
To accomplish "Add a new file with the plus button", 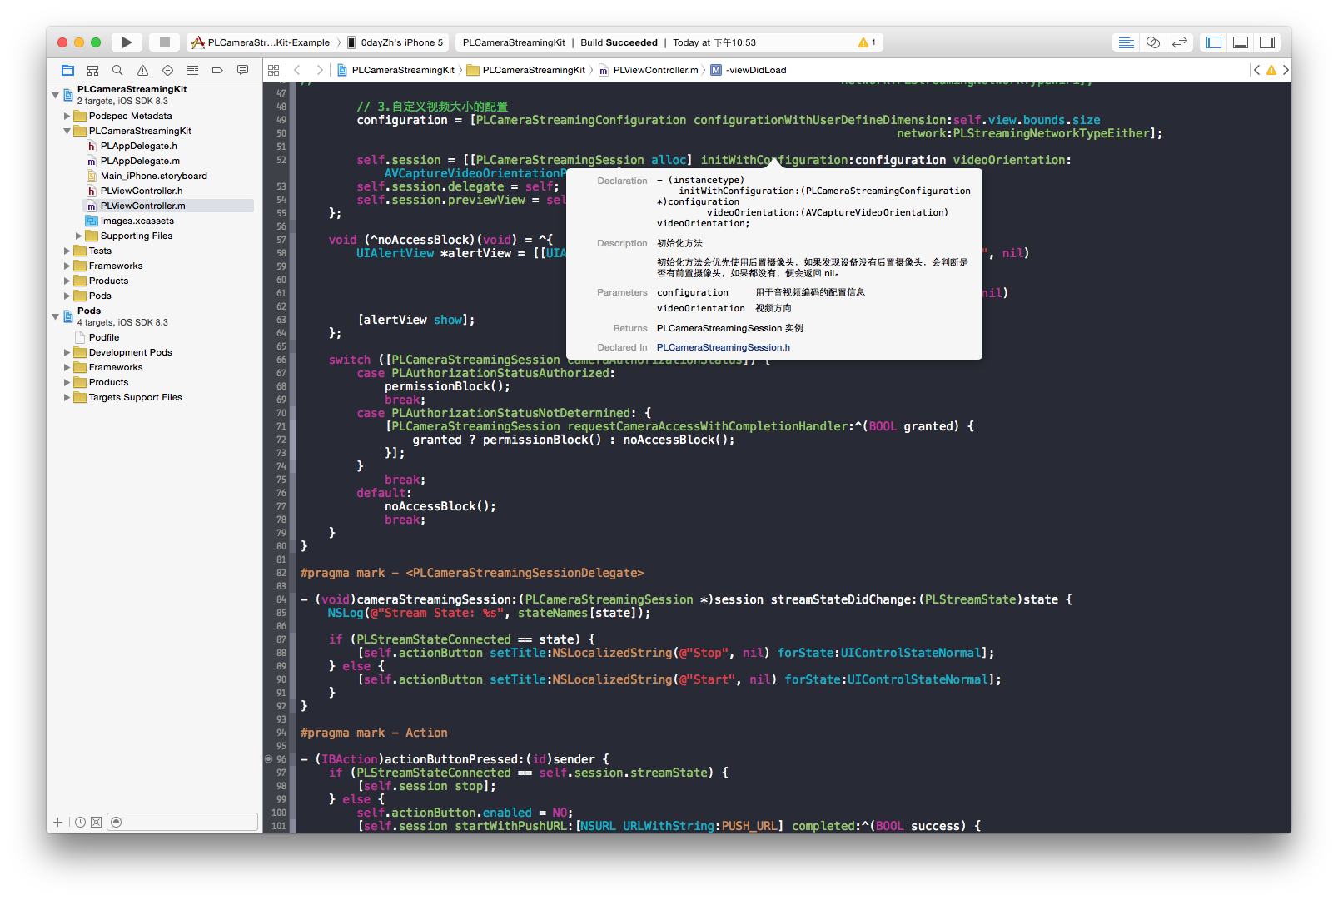I will tap(57, 822).
